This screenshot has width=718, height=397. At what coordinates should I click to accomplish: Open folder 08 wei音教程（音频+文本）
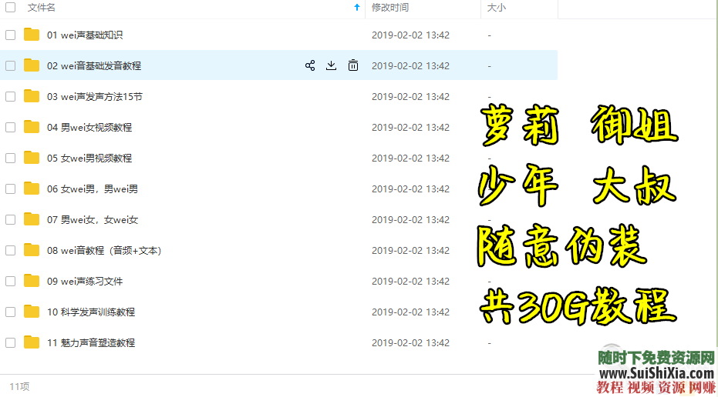click(x=104, y=250)
